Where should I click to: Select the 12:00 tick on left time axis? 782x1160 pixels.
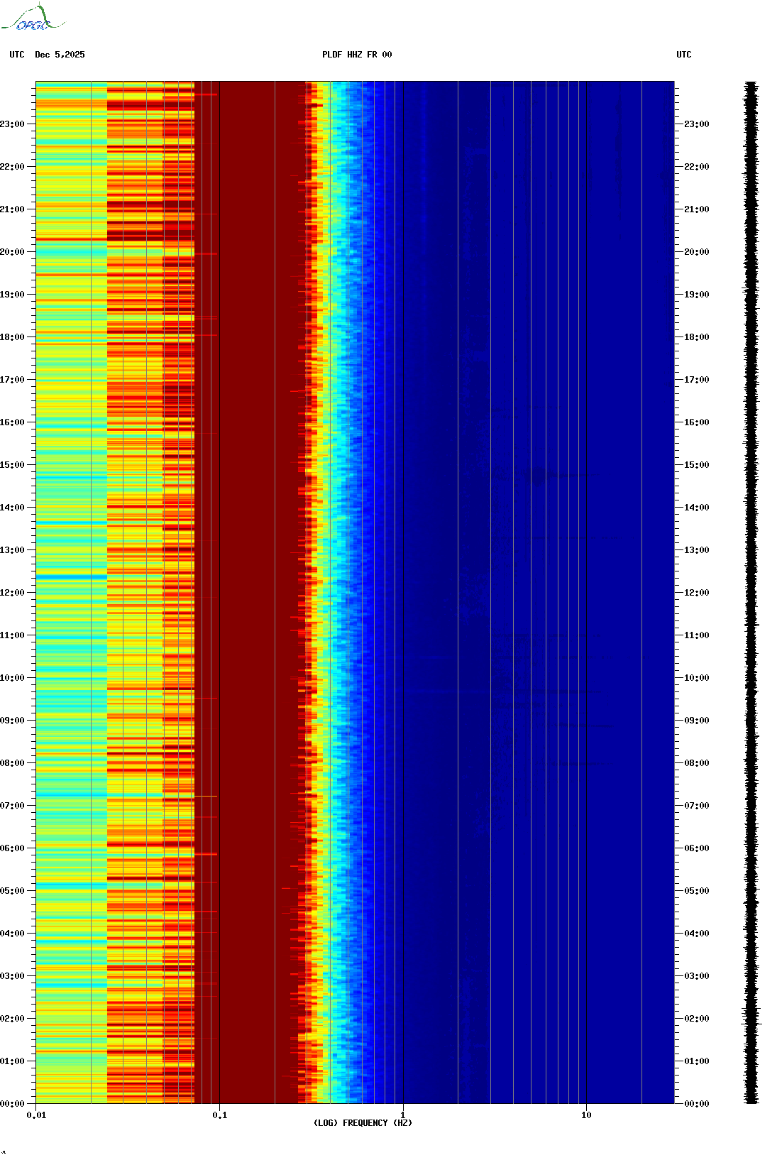click(x=12, y=593)
